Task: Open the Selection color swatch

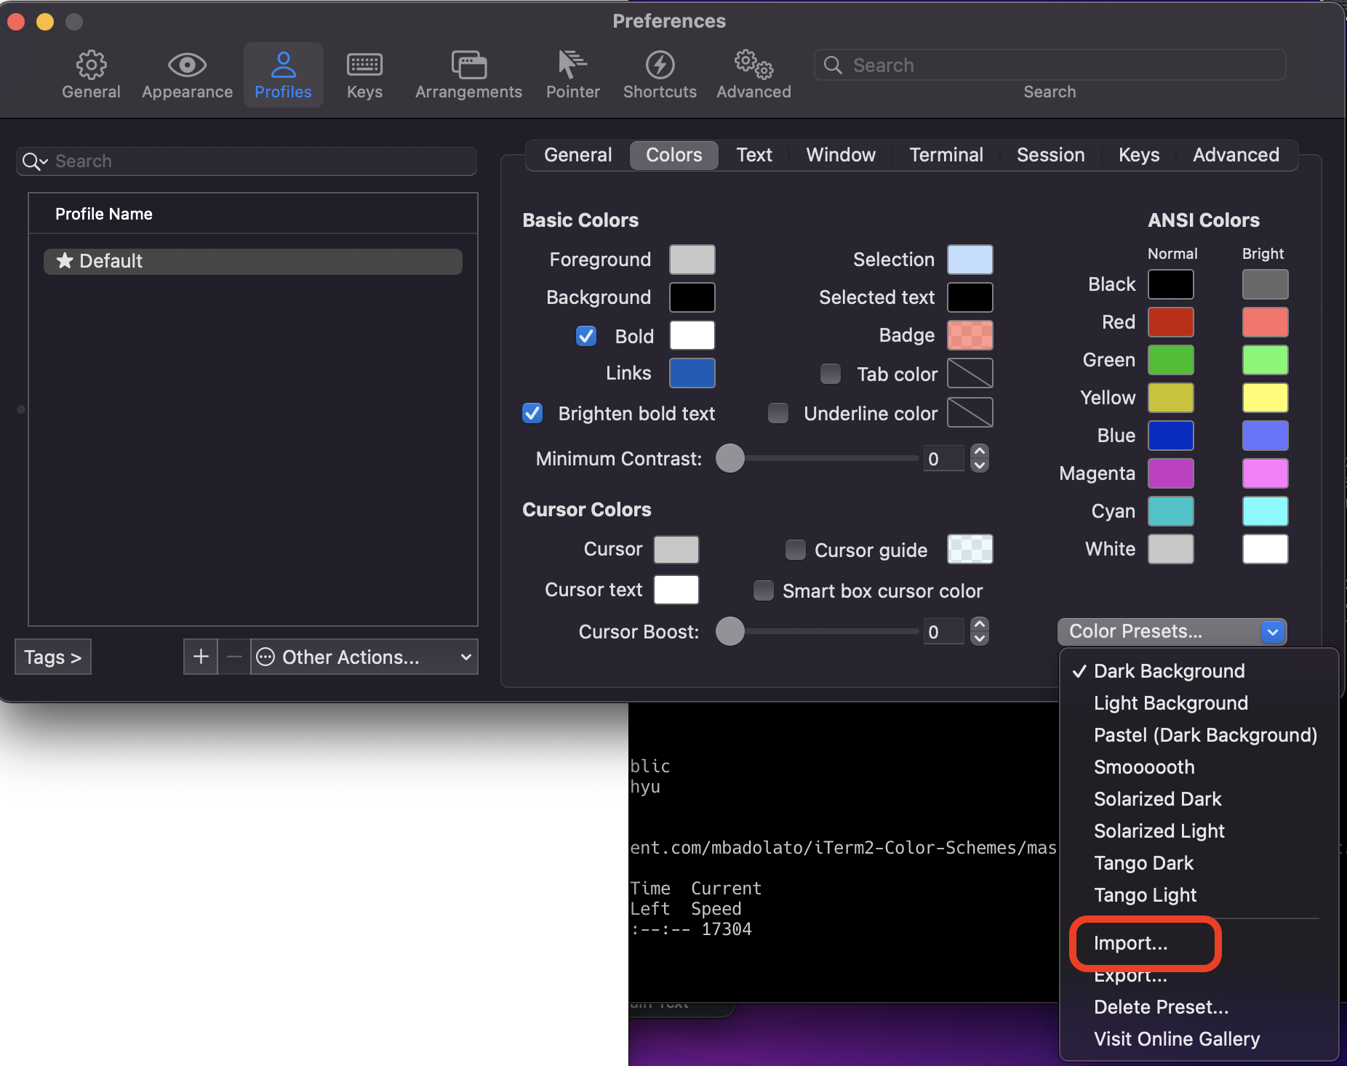Action: (x=970, y=260)
